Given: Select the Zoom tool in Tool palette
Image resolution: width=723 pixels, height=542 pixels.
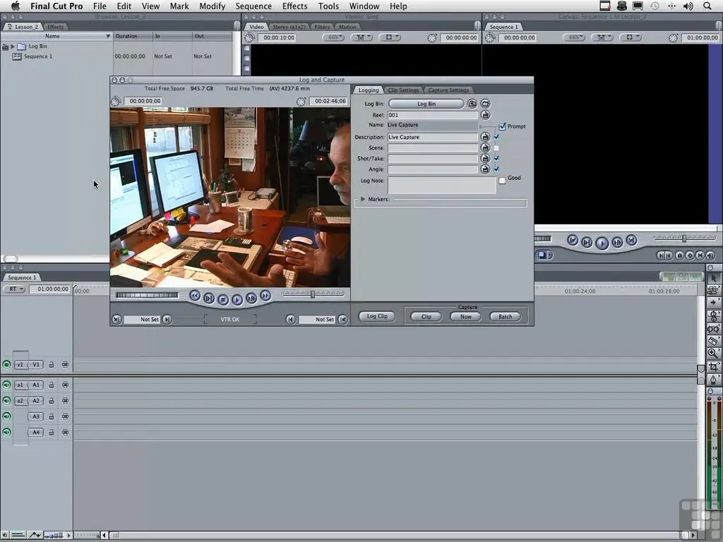Looking at the screenshot, I should coord(714,354).
